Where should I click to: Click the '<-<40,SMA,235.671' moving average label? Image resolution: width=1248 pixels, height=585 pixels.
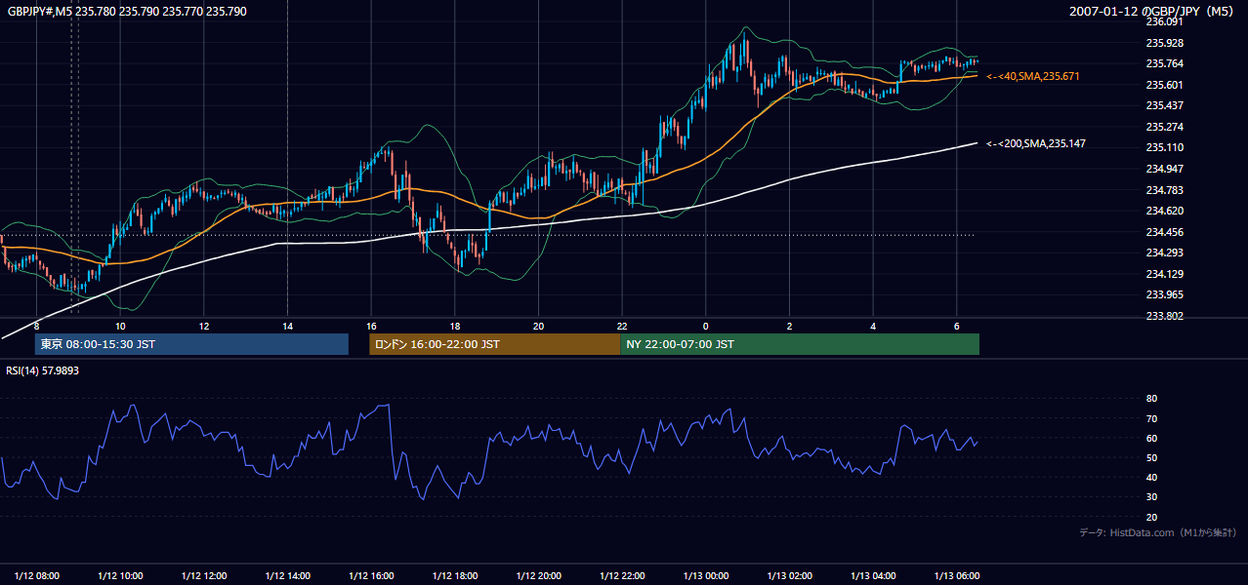[1033, 76]
